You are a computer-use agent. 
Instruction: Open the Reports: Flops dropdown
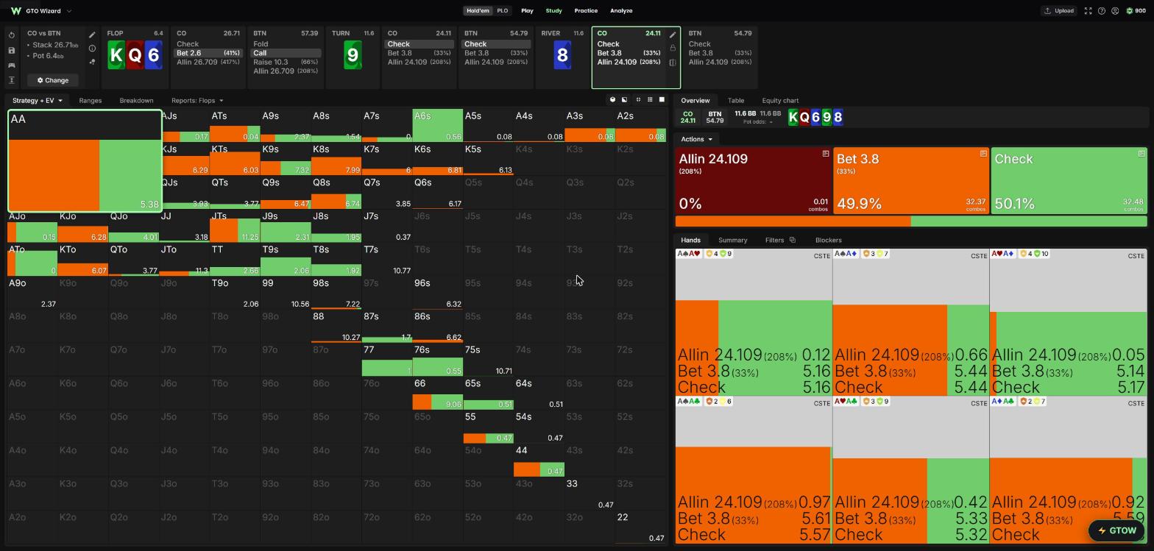coord(197,100)
